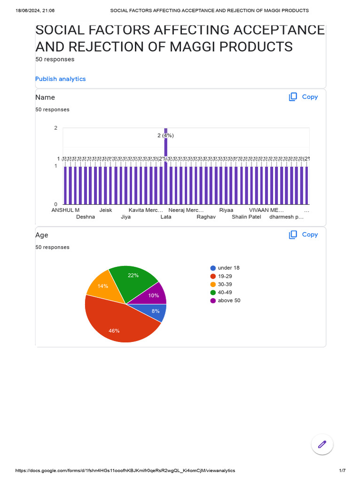Select the purple 'above 50' legend dot

point(213,301)
